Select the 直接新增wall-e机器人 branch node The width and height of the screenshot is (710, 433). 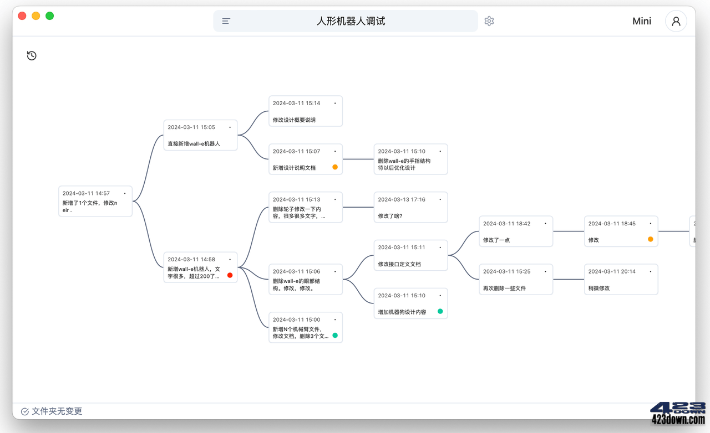click(200, 135)
